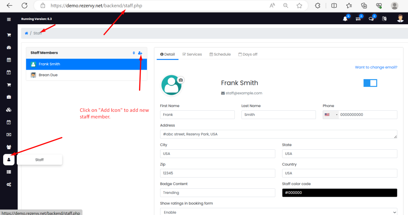
Task: Click the 'Want to change email?' link
Action: pyautogui.click(x=376, y=67)
